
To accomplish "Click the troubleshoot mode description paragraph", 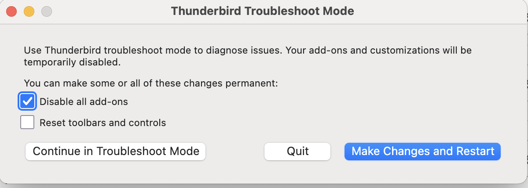I will (247, 51).
